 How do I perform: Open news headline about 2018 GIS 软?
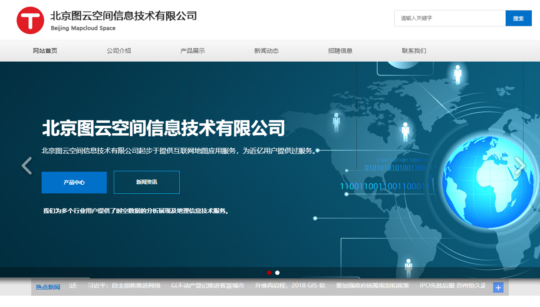click(x=290, y=286)
